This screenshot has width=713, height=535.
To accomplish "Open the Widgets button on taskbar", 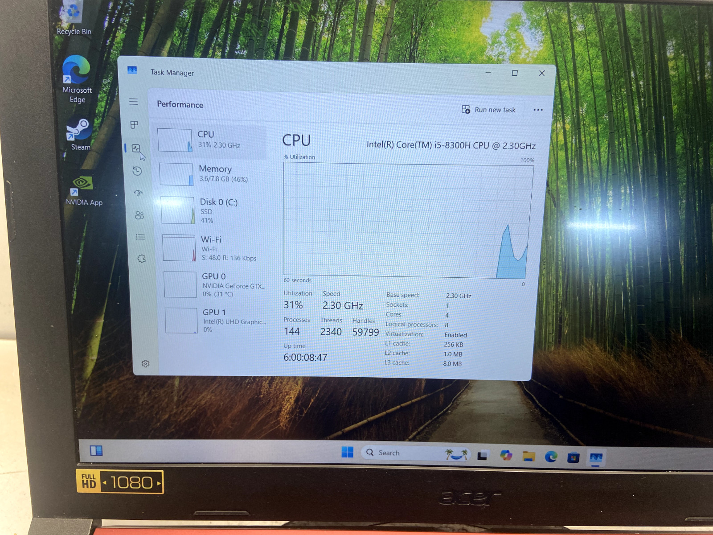I will coord(96,451).
